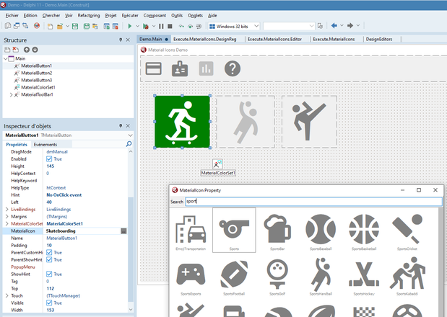The width and height of the screenshot is (447, 317).
Task: Click the Height value 145
Action: (50, 166)
